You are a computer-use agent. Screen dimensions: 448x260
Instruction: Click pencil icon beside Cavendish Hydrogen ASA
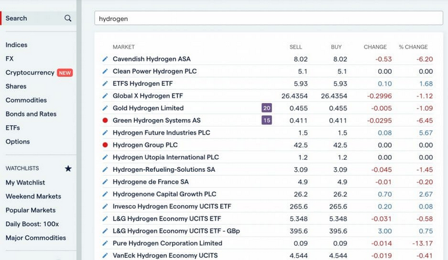pos(105,59)
